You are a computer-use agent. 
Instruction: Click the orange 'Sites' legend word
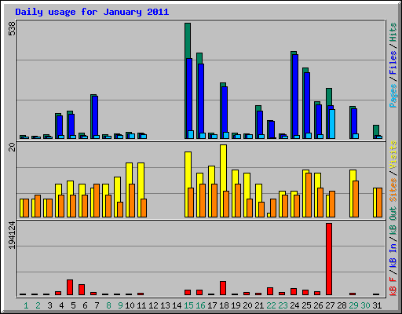click(x=393, y=190)
